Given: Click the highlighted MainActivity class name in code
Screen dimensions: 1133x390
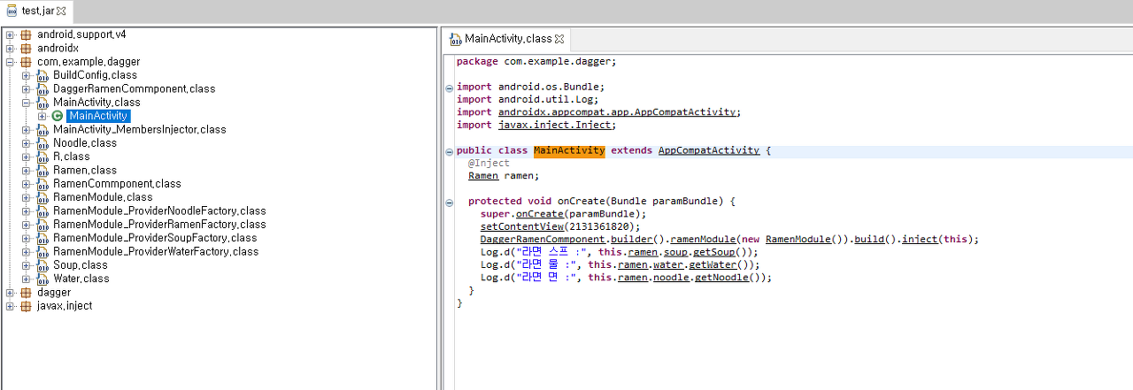Looking at the screenshot, I should [x=569, y=150].
